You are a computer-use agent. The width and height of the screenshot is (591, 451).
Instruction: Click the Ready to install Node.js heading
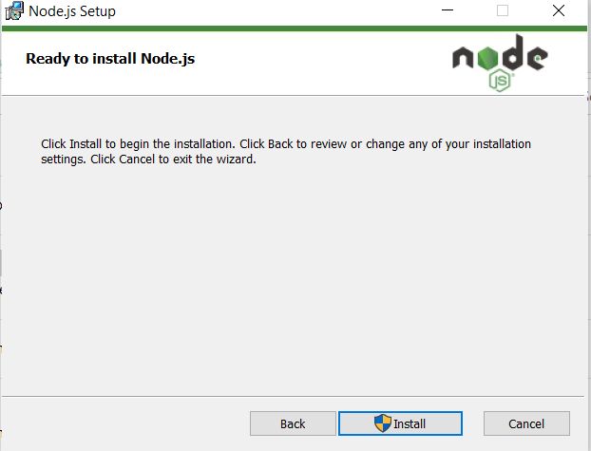point(110,59)
